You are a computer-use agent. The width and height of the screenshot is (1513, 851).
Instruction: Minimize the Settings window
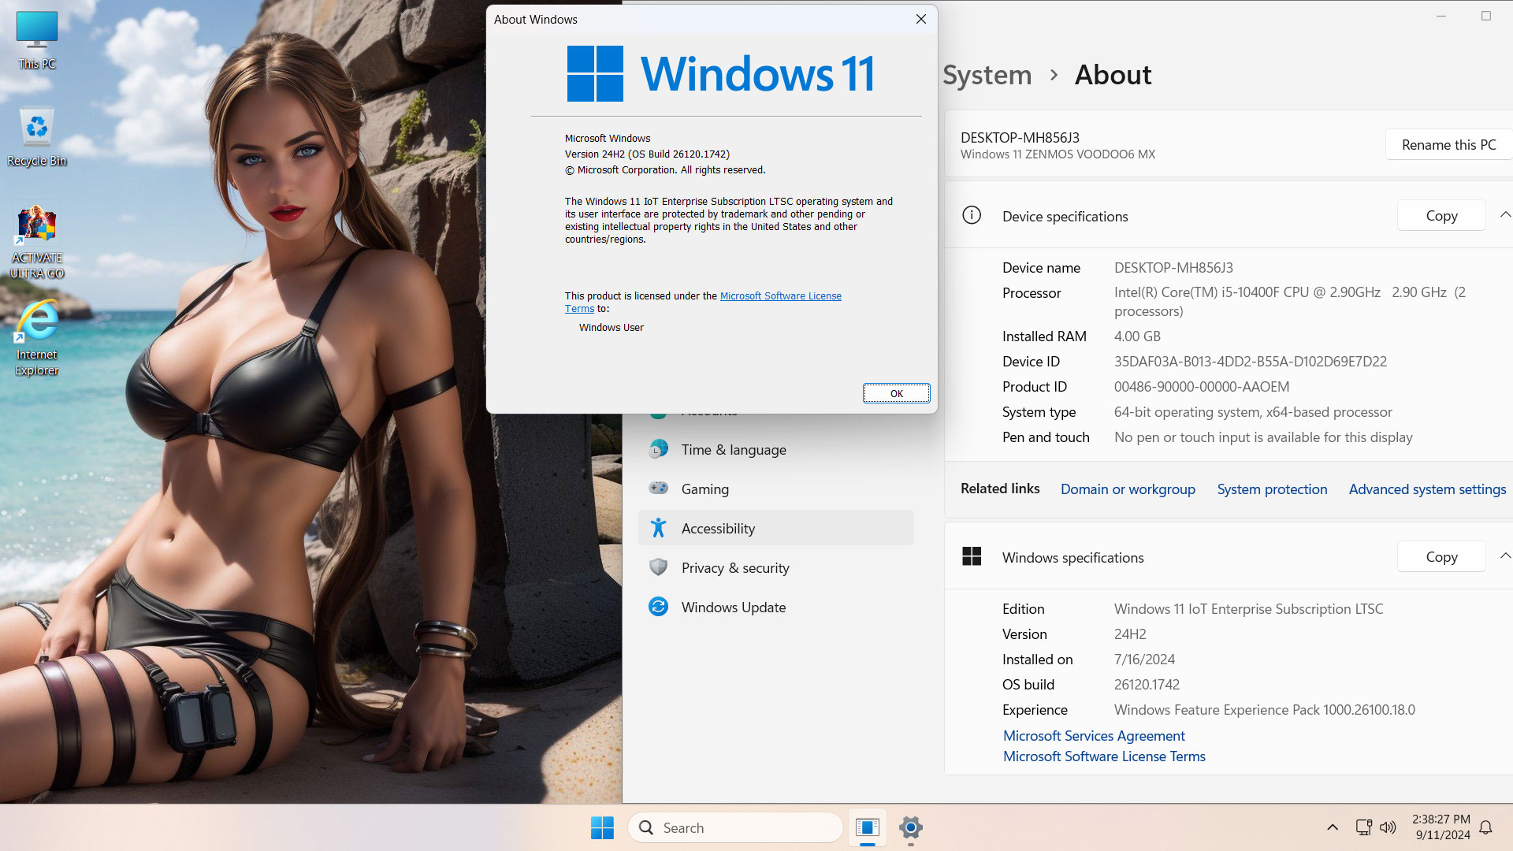tap(1441, 16)
